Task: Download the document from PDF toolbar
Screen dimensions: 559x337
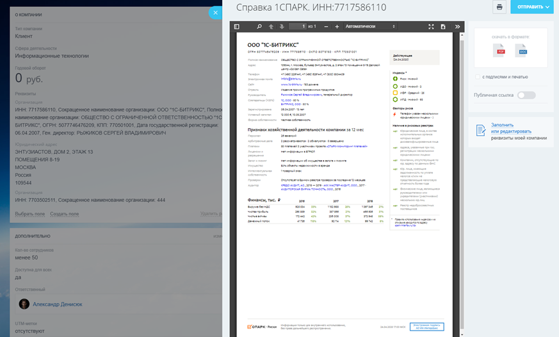Action: point(442,27)
